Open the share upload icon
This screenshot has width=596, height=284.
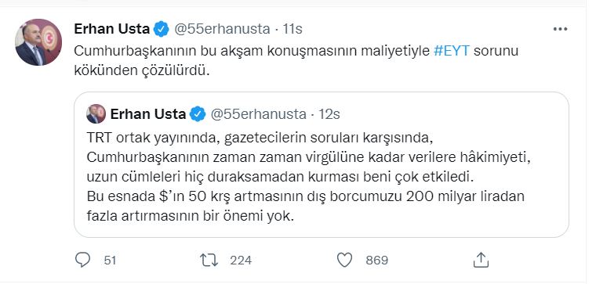pos(481,260)
